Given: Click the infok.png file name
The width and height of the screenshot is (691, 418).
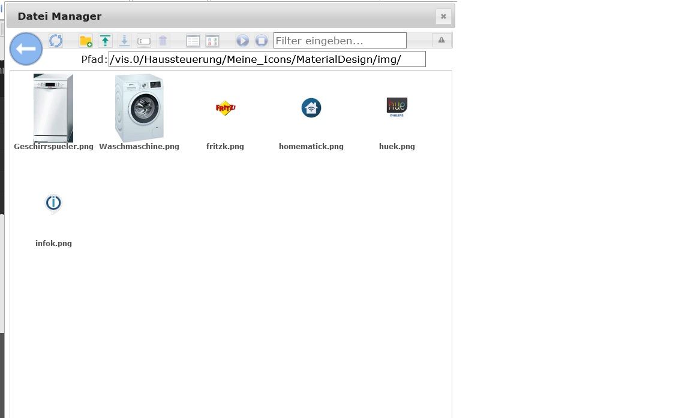Looking at the screenshot, I should tap(53, 243).
